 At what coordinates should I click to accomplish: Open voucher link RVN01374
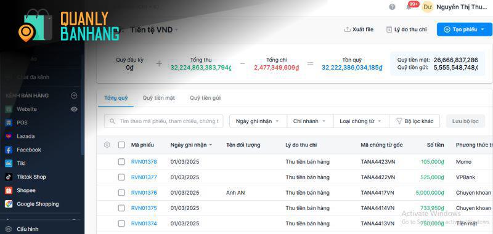tap(144, 224)
